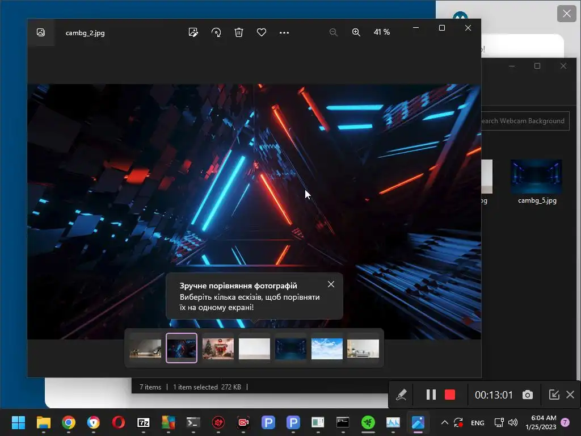This screenshot has width=581, height=436.
Task: Stop recording with the red square
Action: tap(450, 395)
